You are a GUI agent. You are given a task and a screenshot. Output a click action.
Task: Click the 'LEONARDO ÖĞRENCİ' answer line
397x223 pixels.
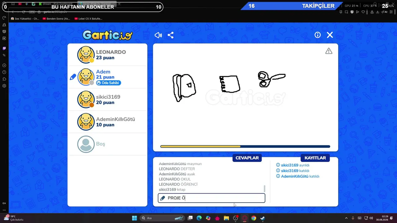(x=178, y=184)
